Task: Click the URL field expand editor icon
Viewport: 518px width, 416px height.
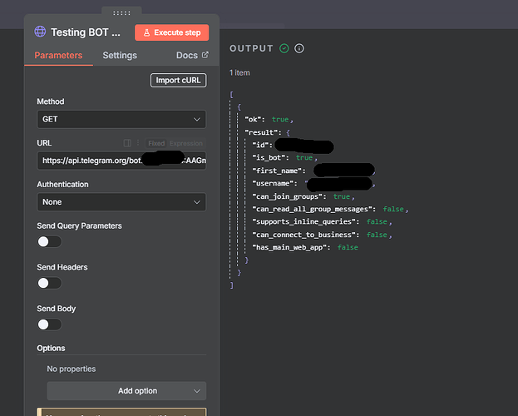Action: point(127,143)
